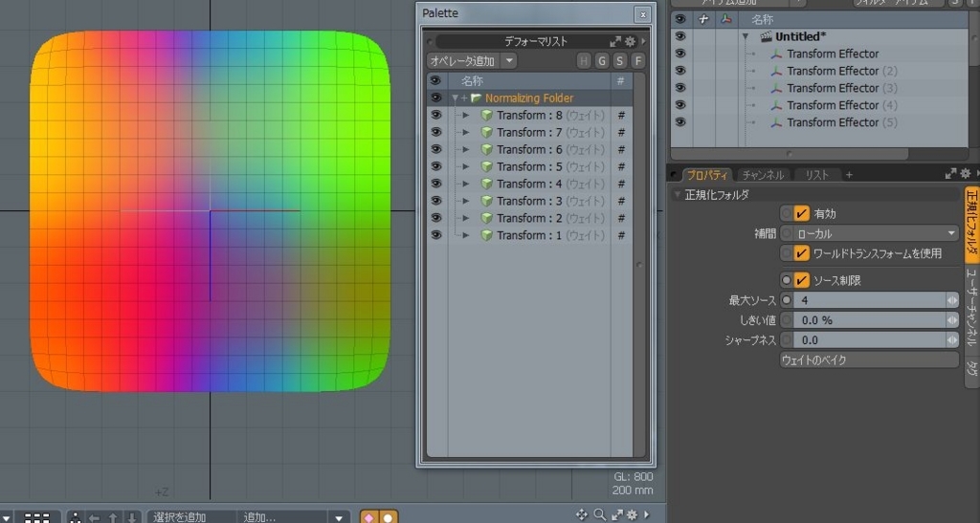Click the Untitled scene clapperboard icon
The height and width of the screenshot is (523, 980).
tap(766, 37)
